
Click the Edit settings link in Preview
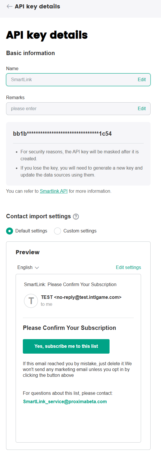128,268
